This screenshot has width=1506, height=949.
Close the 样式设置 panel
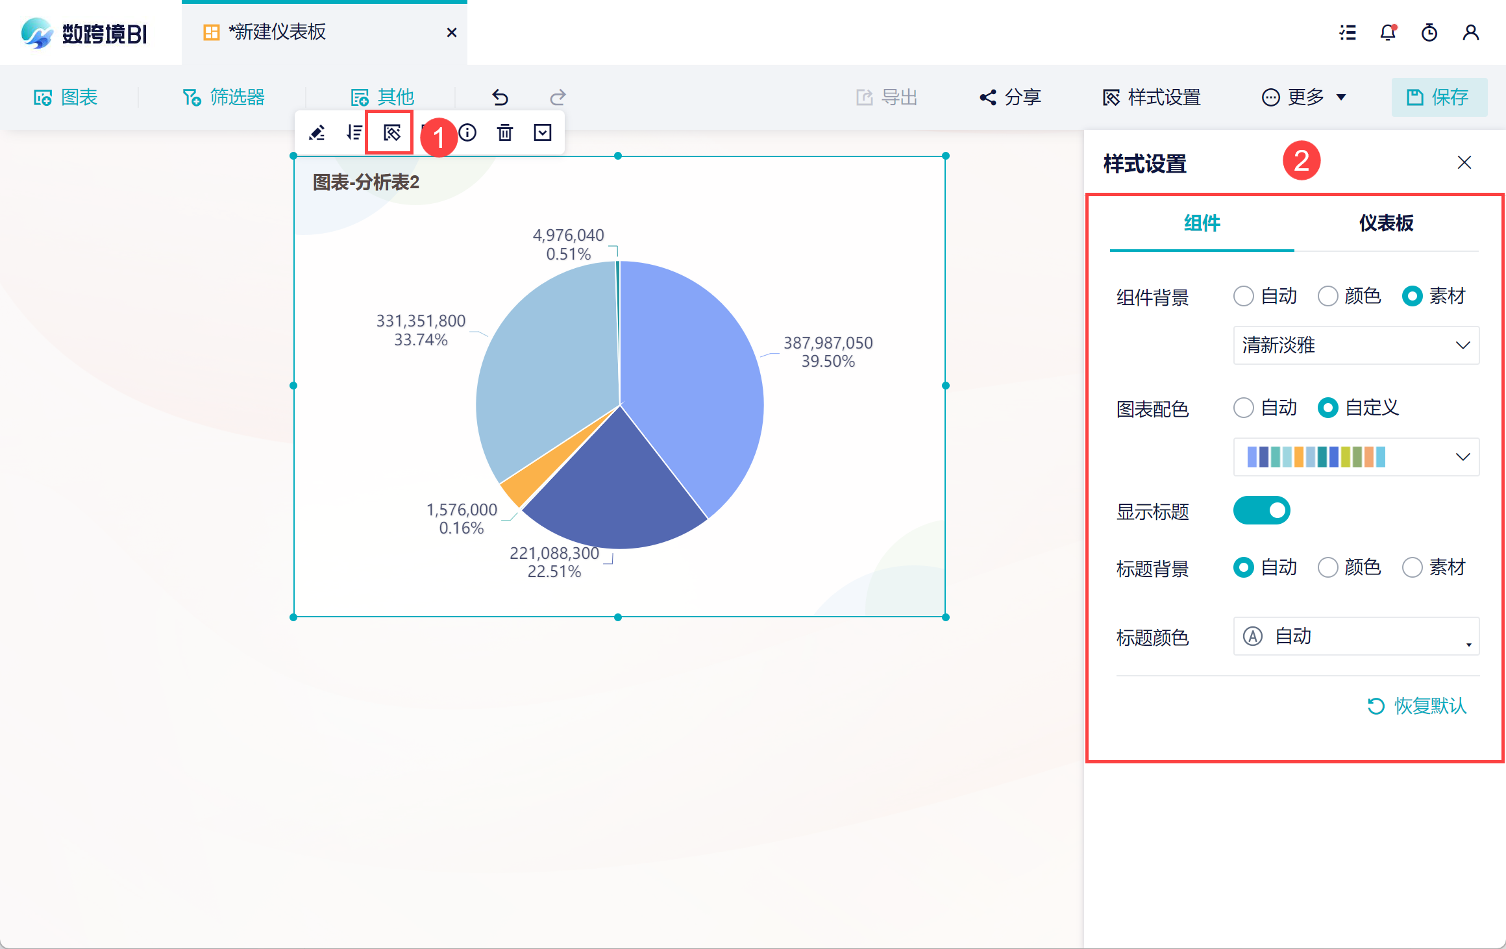point(1464,162)
